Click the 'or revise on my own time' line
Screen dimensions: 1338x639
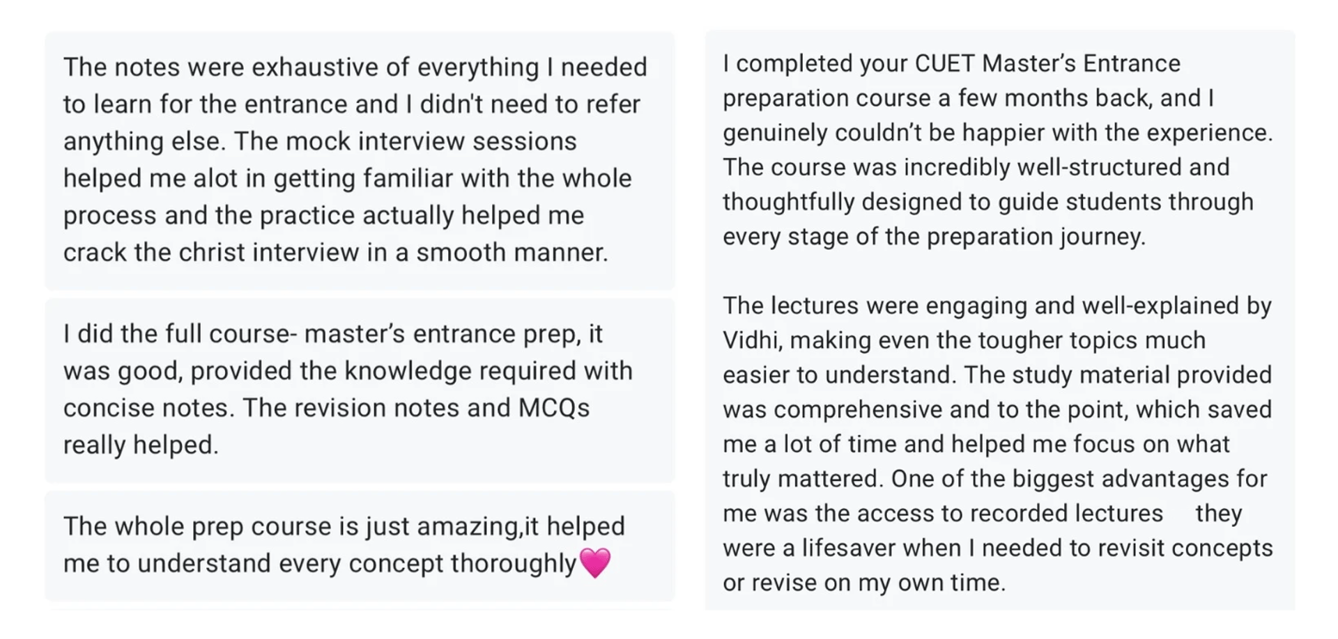coord(864,583)
